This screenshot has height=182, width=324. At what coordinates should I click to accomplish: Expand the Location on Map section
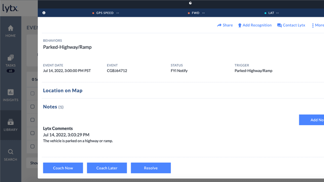coord(63,91)
